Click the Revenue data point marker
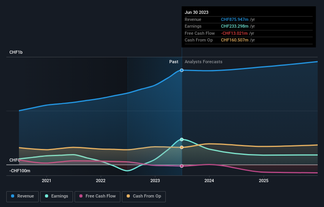324x207 pixels. click(x=182, y=70)
